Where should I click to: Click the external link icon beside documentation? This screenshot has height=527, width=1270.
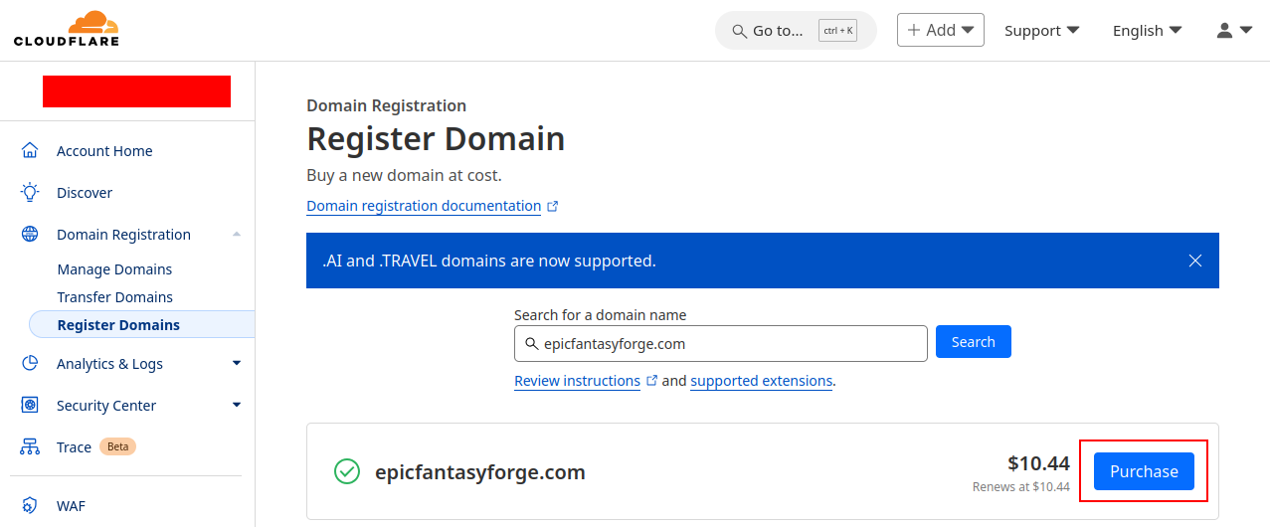click(553, 207)
